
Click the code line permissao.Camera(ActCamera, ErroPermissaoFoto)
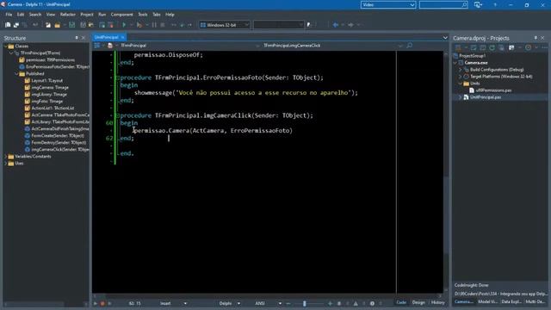[213, 131]
